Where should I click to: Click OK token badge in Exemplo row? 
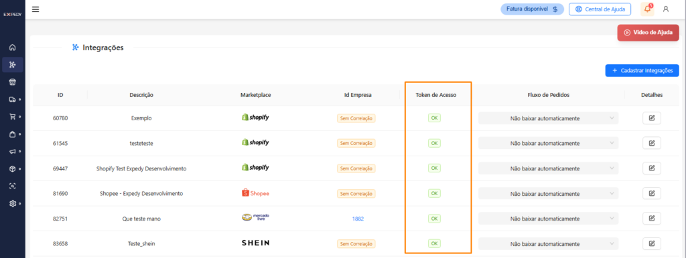[434, 118]
